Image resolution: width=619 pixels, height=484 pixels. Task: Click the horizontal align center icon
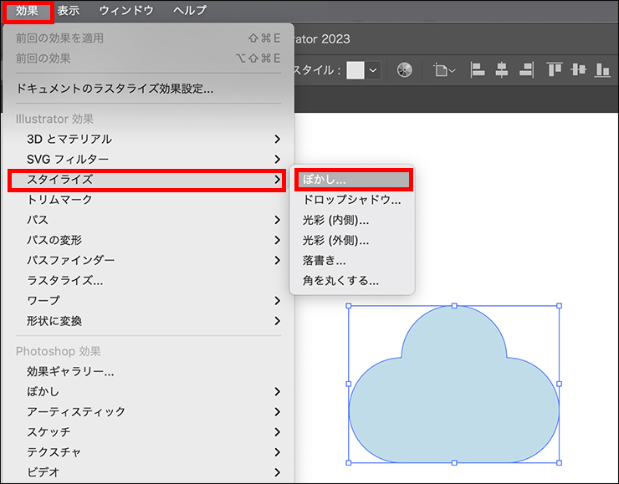click(x=501, y=70)
